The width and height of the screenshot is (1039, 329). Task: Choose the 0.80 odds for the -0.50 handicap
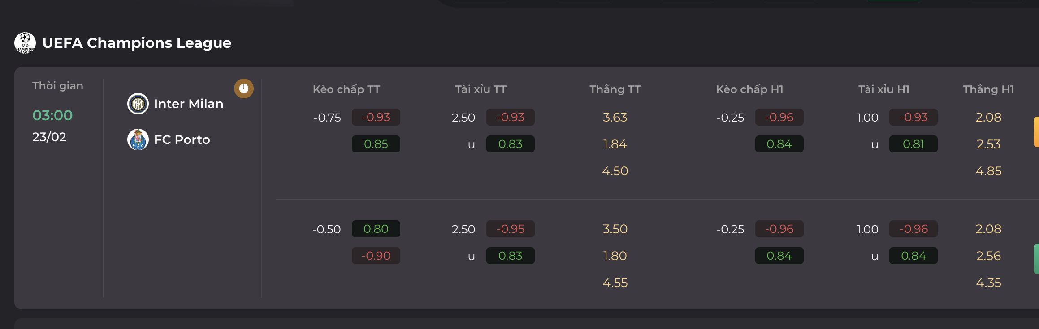(x=376, y=229)
